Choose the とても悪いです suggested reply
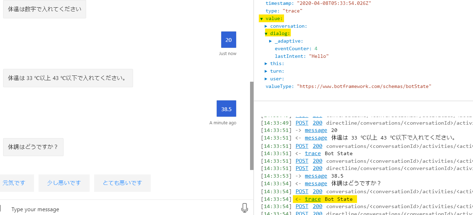The width and height of the screenshot is (473, 215). (122, 183)
